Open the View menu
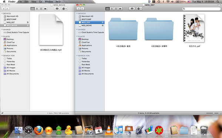 tap(34, 2)
